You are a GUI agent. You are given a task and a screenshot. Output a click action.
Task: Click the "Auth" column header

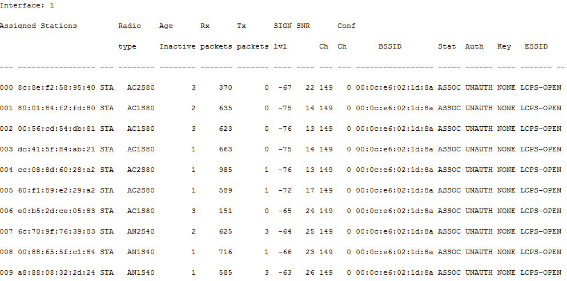pyautogui.click(x=474, y=46)
